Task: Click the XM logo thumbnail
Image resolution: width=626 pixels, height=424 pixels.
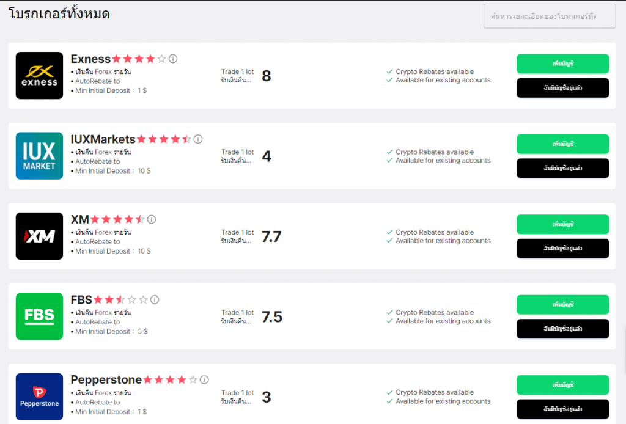Action: coord(39,236)
